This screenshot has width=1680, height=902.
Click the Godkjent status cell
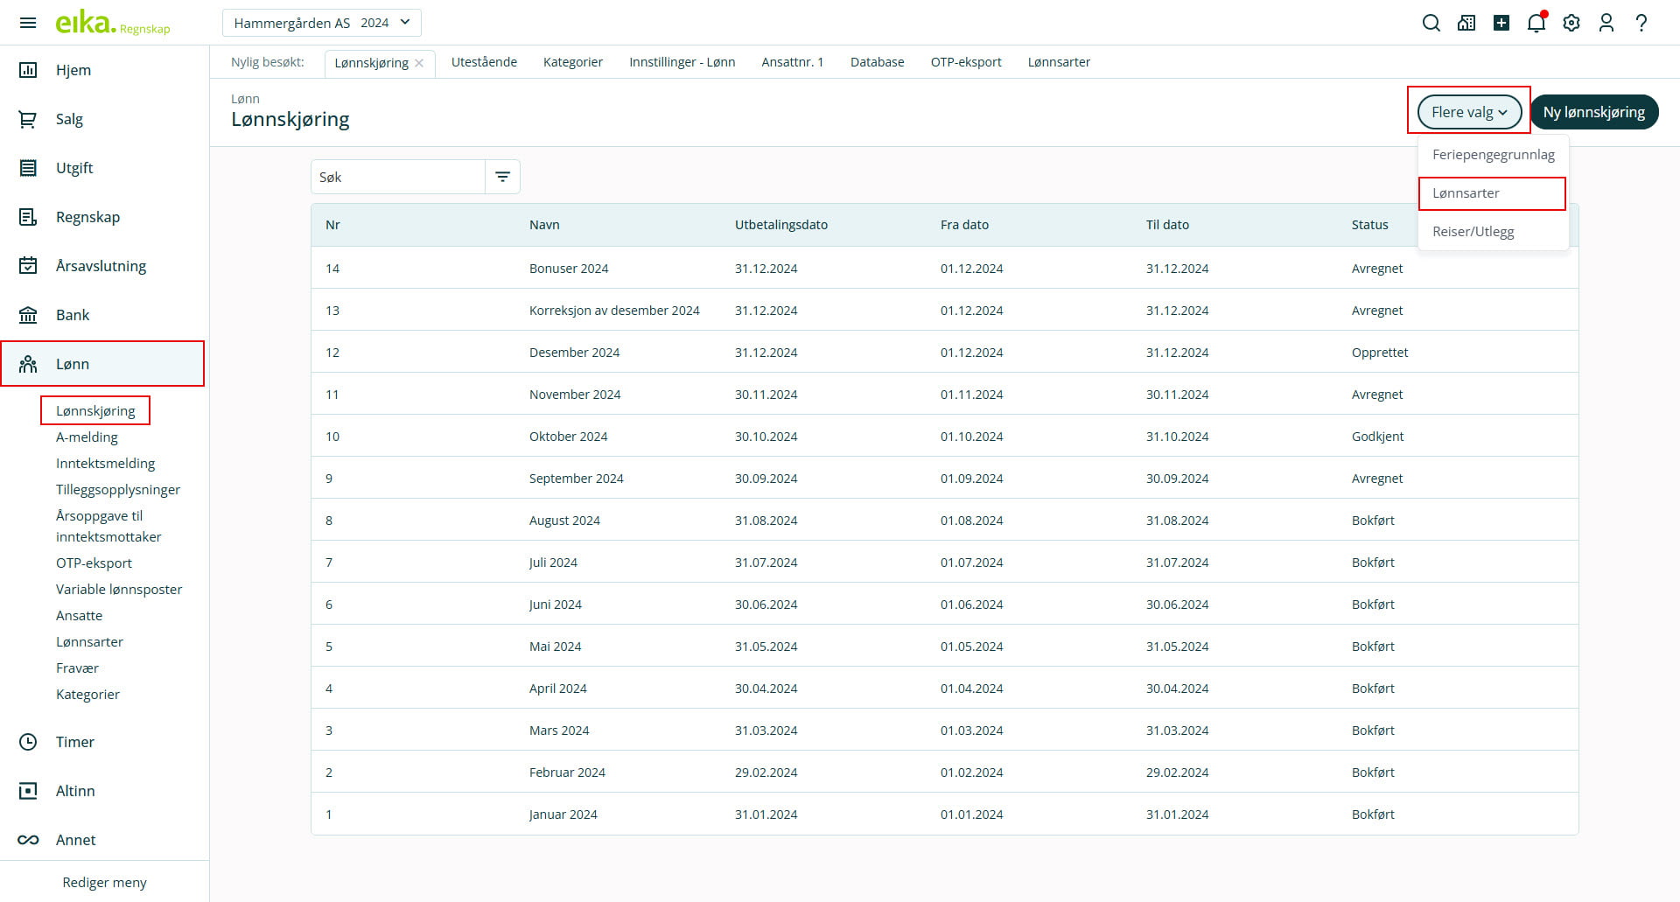(1377, 437)
